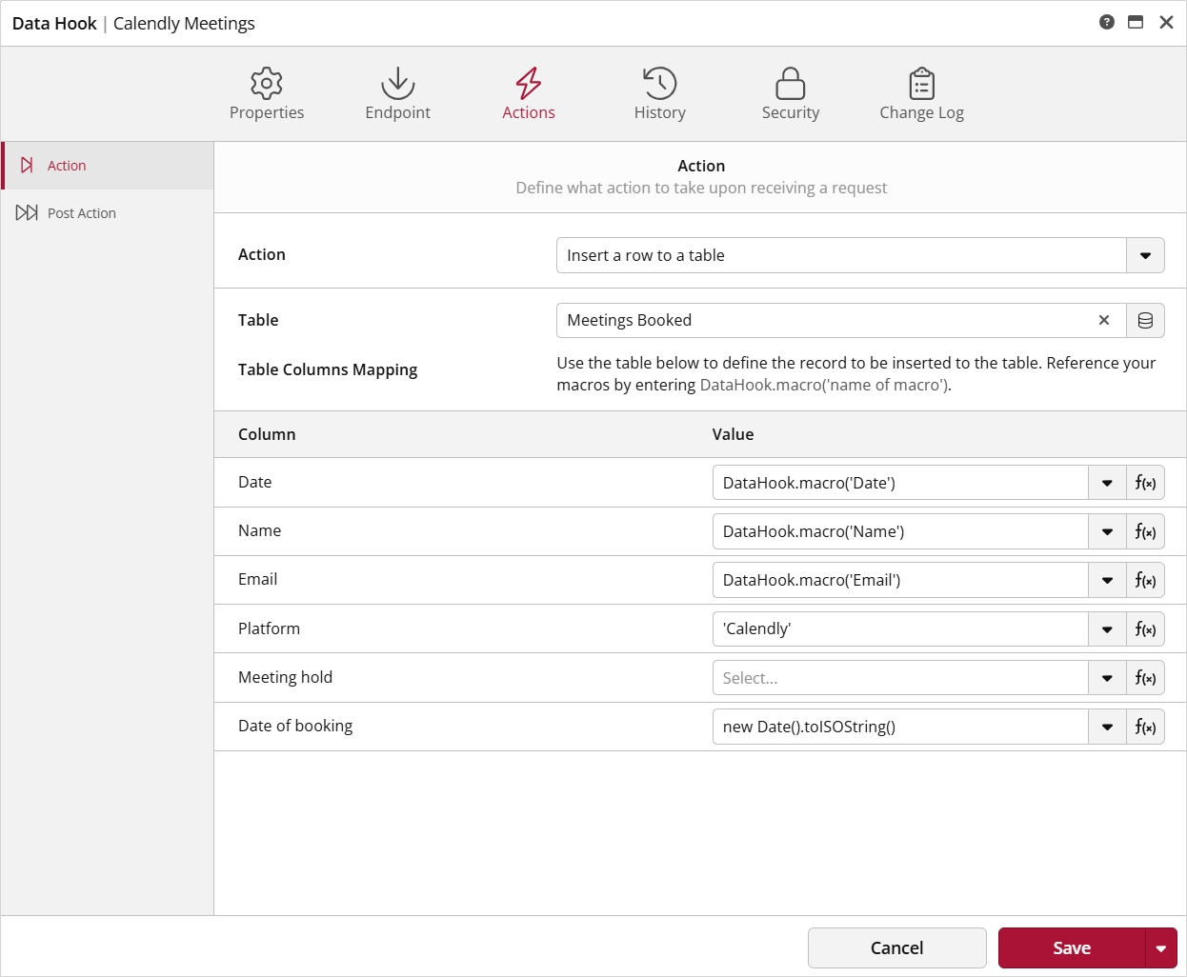Screen dimensions: 1187x977
Task: Click the 'Meeting hold' column label
Action: coord(285,677)
